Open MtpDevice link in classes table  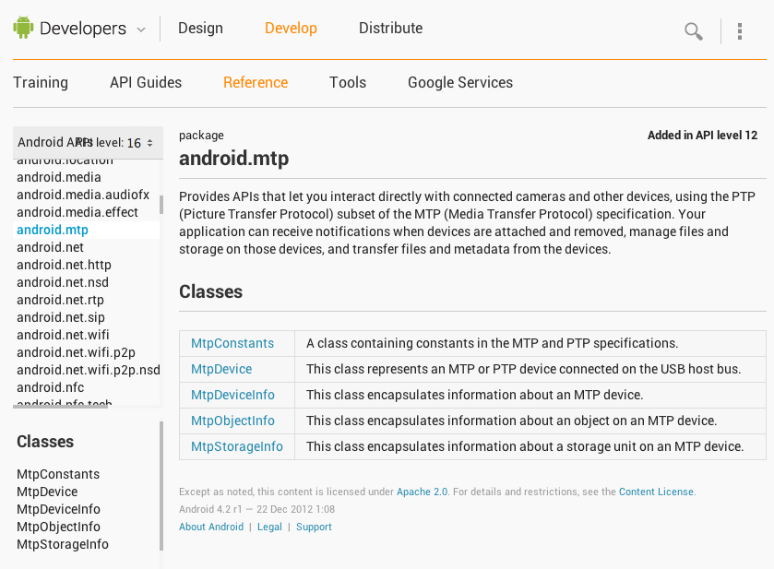[x=221, y=369]
